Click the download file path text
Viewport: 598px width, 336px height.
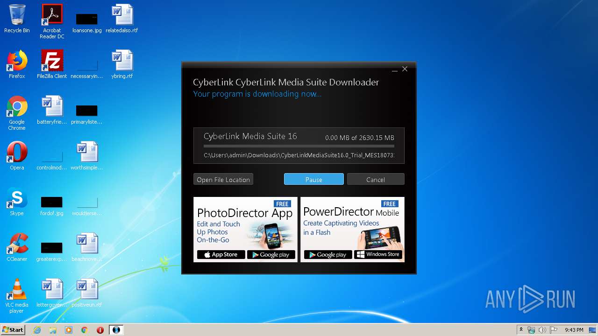tap(299, 155)
